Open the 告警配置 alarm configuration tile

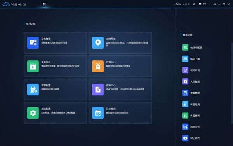pos(55,90)
